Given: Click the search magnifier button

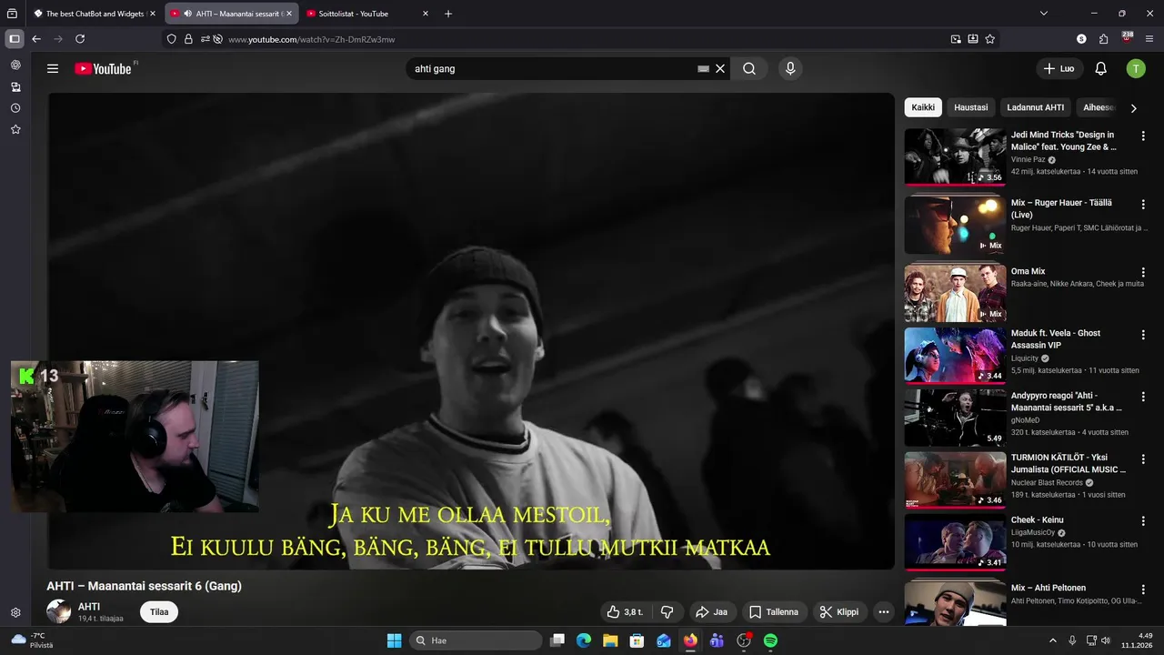Looking at the screenshot, I should click(x=749, y=68).
